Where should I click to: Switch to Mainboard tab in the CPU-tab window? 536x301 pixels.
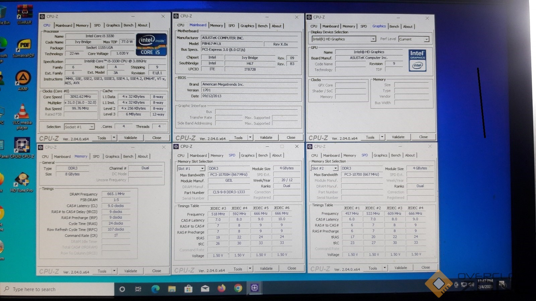pyautogui.click(x=64, y=25)
